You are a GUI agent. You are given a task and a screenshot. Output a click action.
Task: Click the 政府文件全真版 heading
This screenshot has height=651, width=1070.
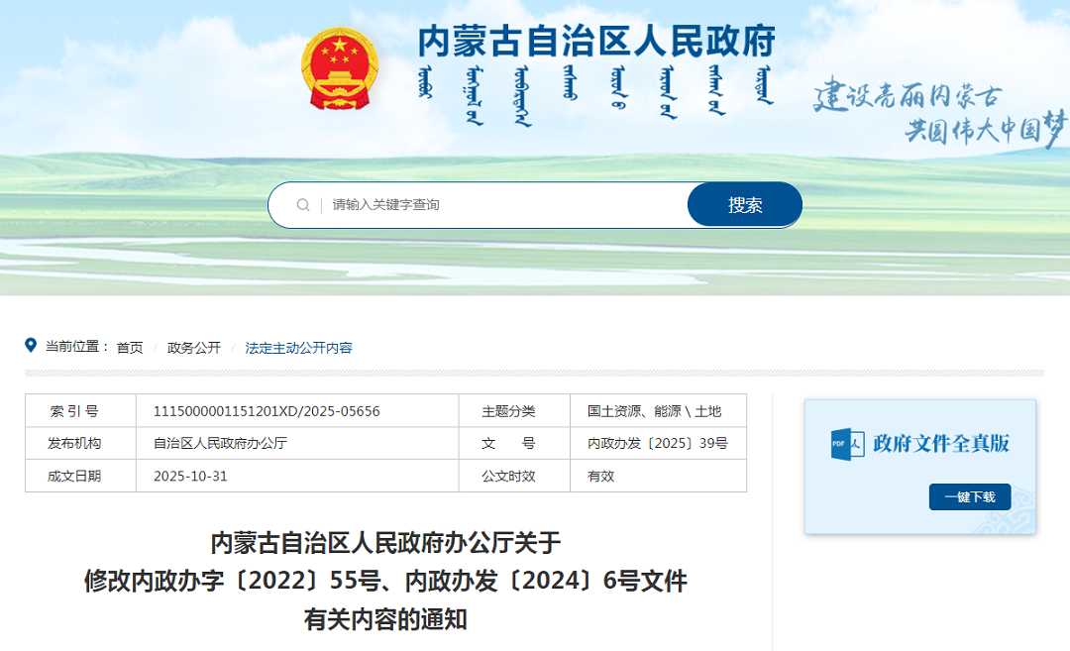coord(941,443)
